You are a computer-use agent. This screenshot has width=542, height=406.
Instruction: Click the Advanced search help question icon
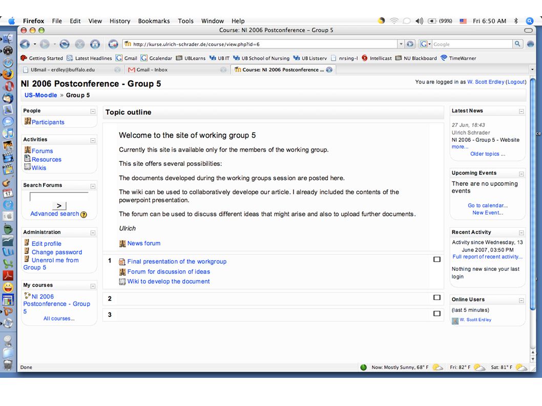(84, 214)
